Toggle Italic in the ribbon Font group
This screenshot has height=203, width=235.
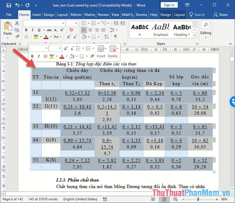click(33, 30)
